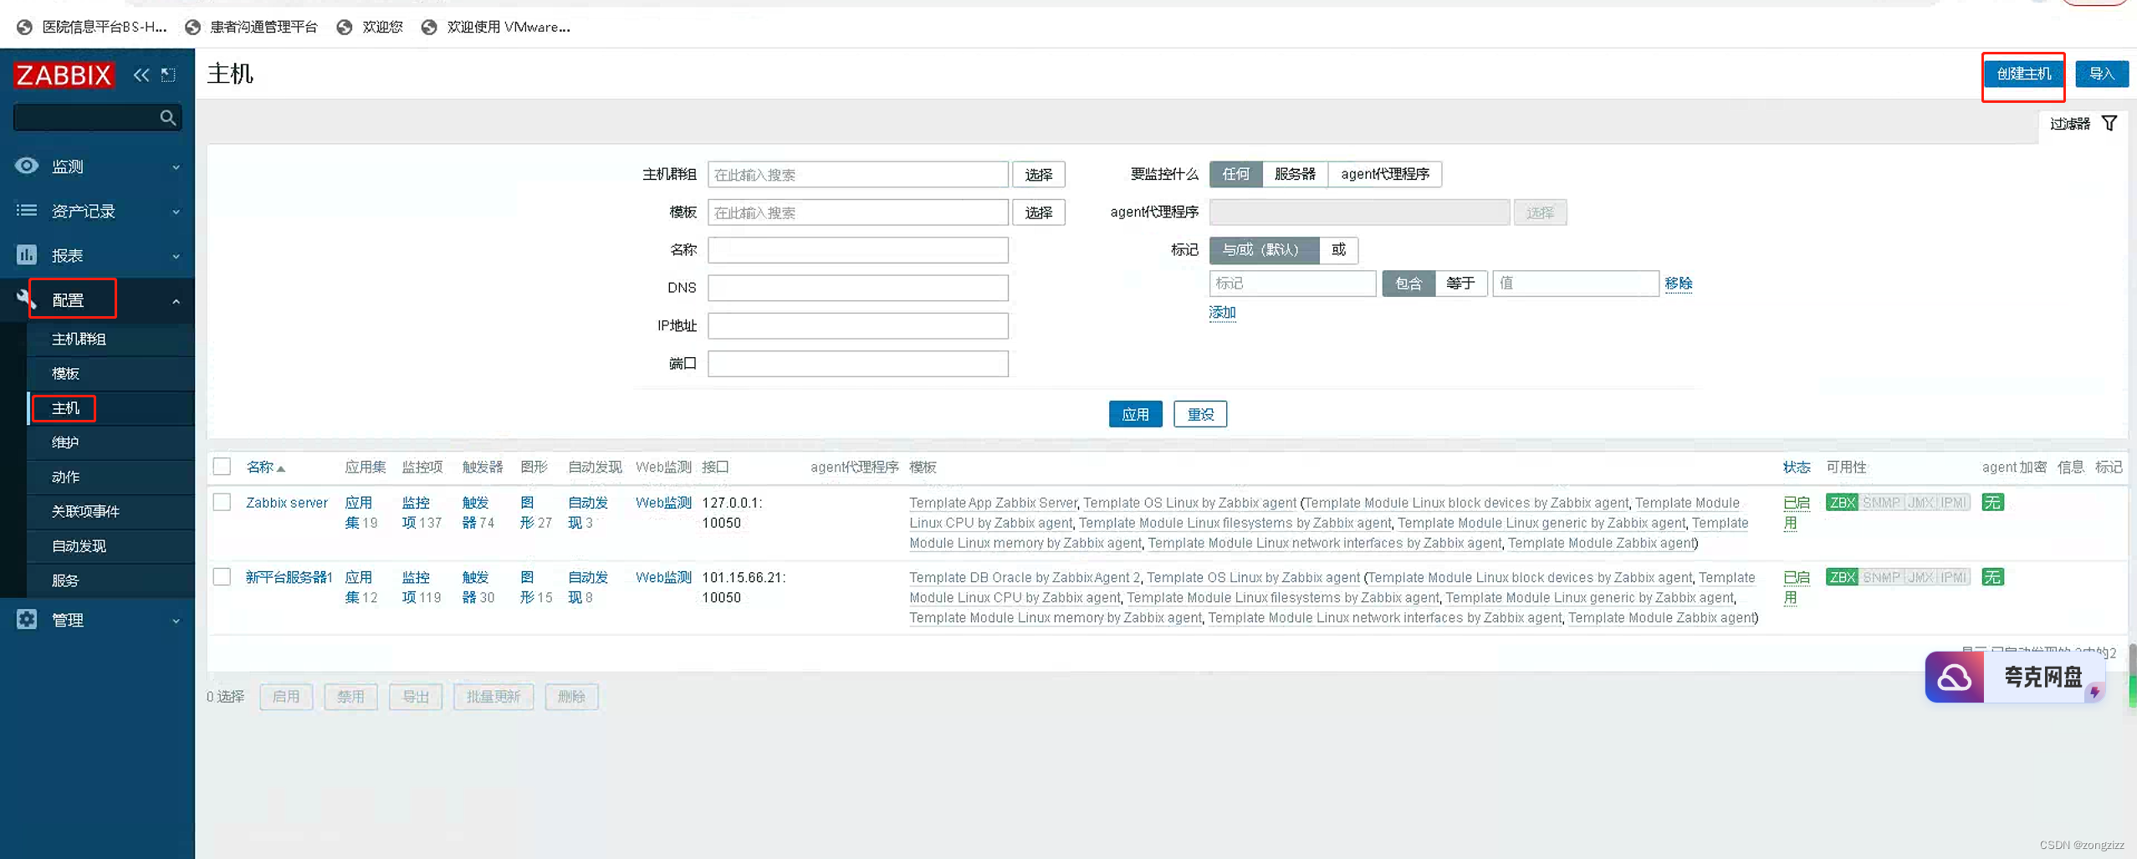Click the ZABBIX logo

[x=64, y=75]
